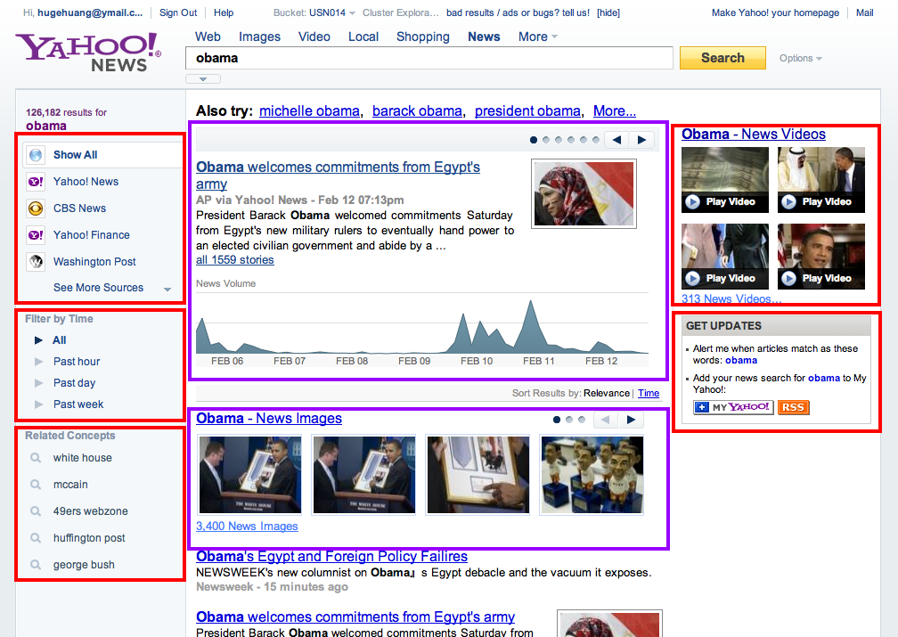Click the CBS News source icon
Viewport: 898px width, 637px height.
(x=36, y=208)
